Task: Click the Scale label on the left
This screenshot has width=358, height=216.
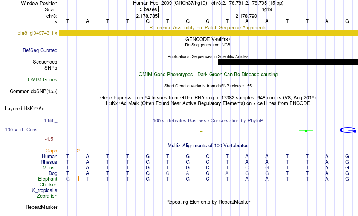Action: (x=51, y=9)
